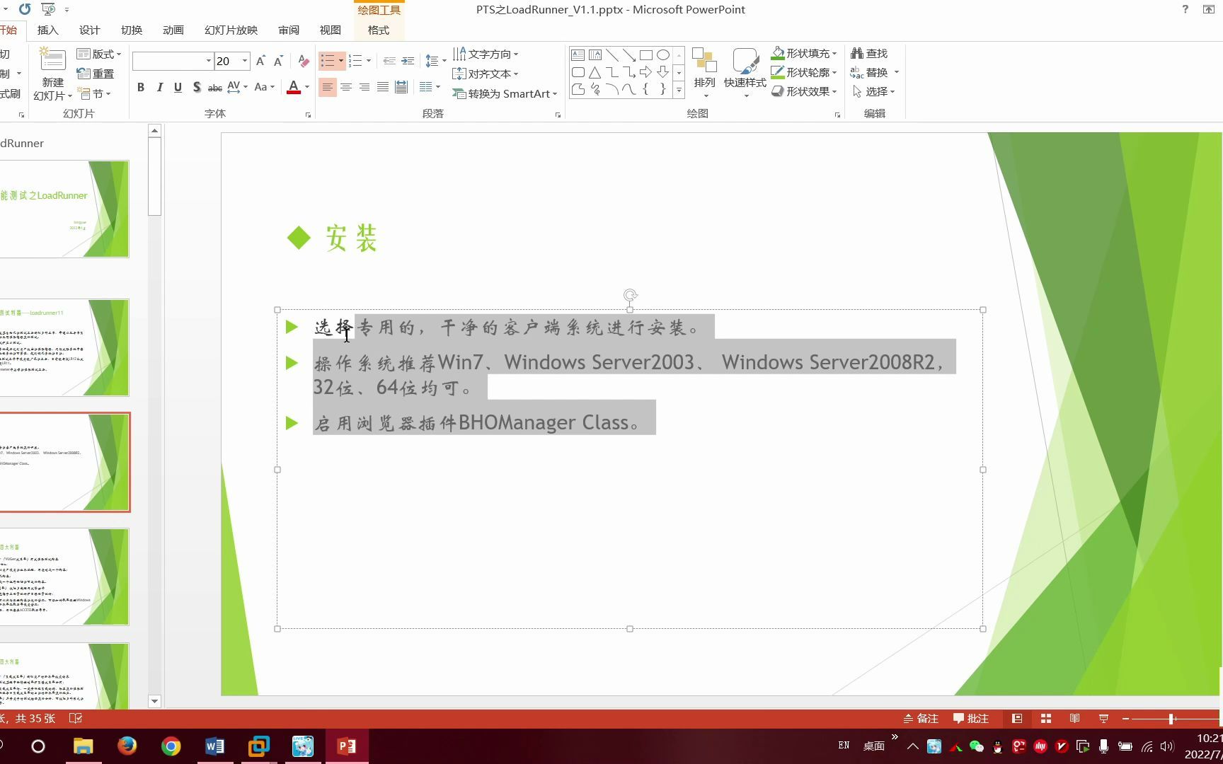The image size is (1223, 764).
Task: Open the Align Text menu
Action: click(x=486, y=74)
